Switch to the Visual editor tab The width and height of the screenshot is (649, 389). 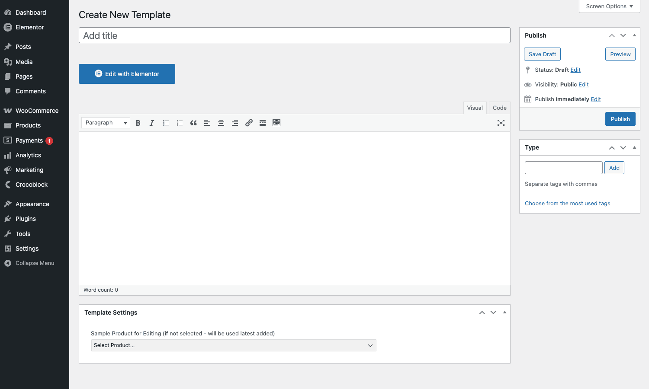click(475, 108)
